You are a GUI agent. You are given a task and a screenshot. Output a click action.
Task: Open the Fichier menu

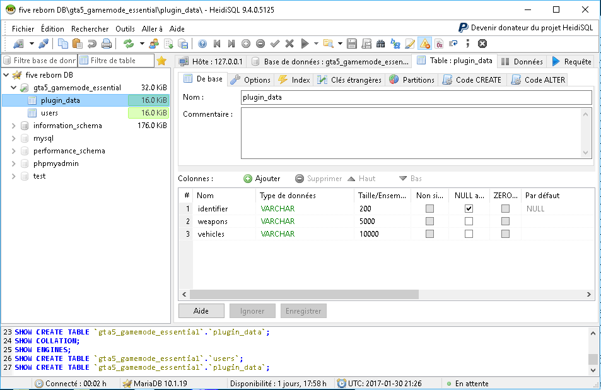point(23,29)
